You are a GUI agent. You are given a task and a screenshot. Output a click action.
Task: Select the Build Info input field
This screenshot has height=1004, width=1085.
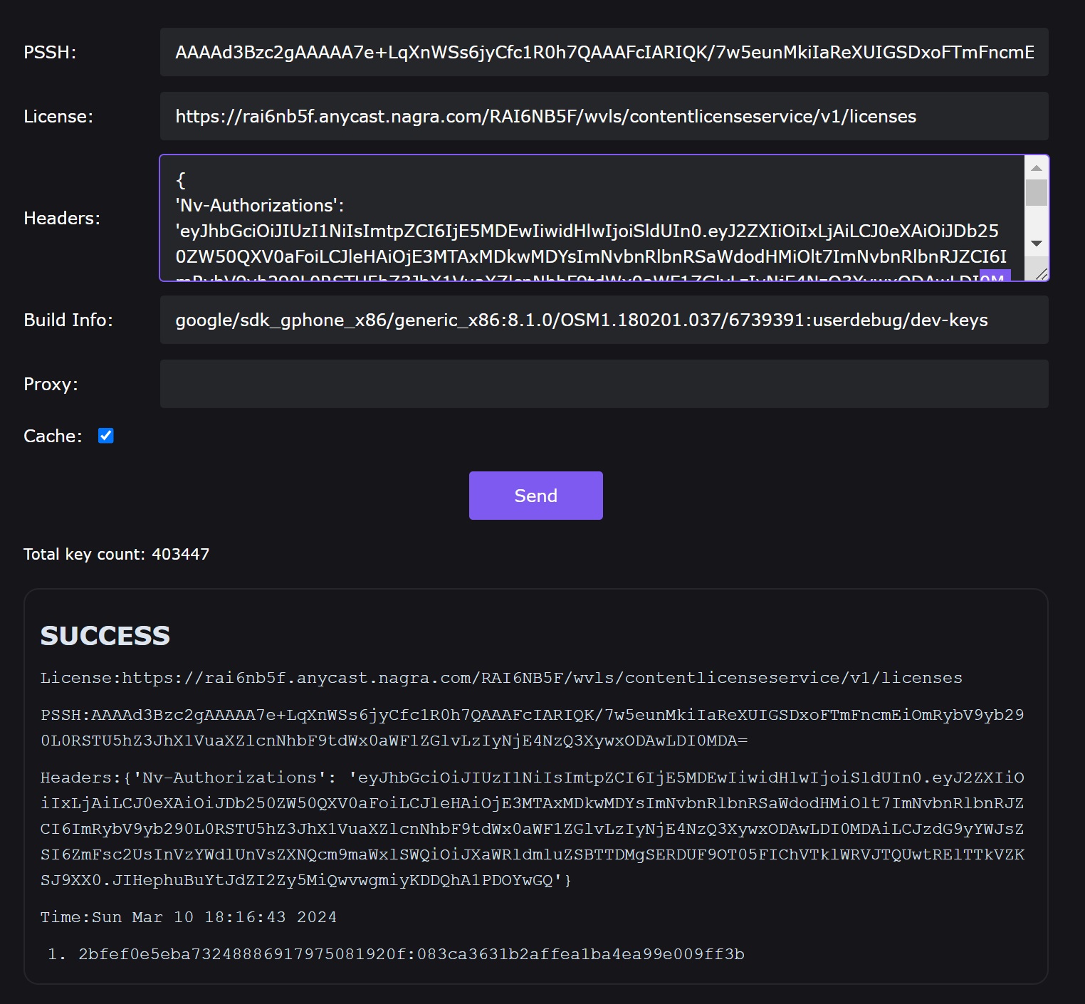604,320
